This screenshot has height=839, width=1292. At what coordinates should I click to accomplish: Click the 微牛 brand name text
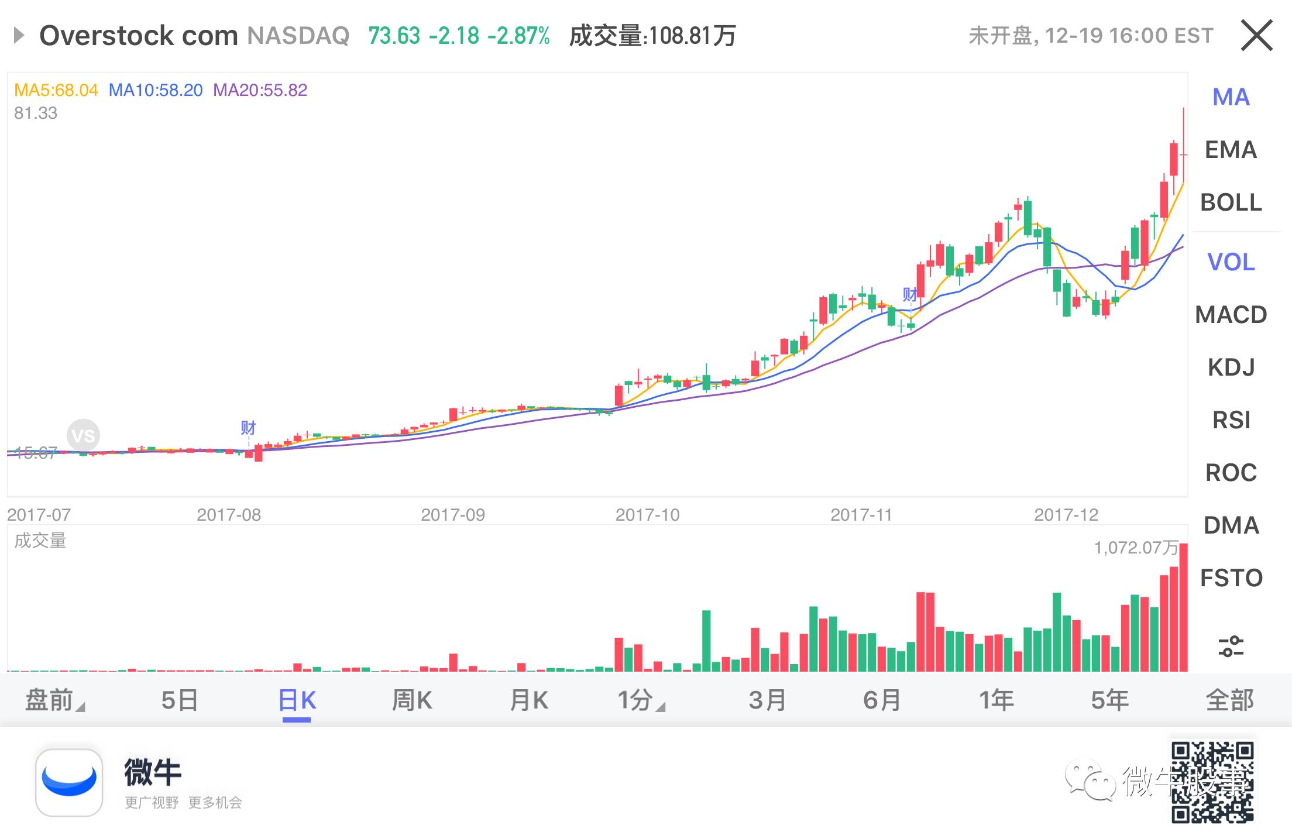pos(153,772)
